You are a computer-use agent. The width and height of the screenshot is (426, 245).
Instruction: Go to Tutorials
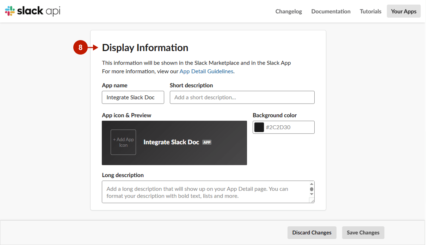pyautogui.click(x=370, y=11)
